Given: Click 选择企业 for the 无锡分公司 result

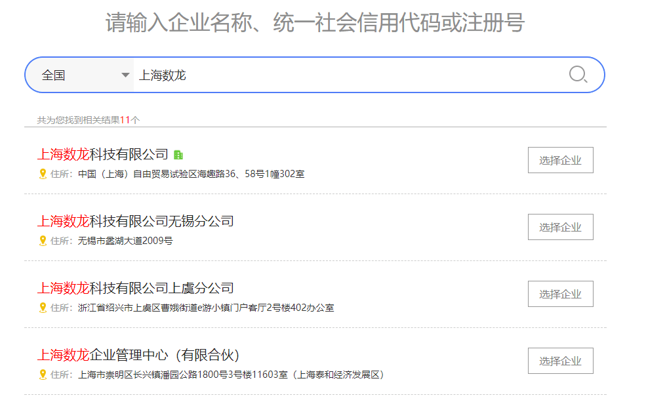Looking at the screenshot, I should (560, 226).
